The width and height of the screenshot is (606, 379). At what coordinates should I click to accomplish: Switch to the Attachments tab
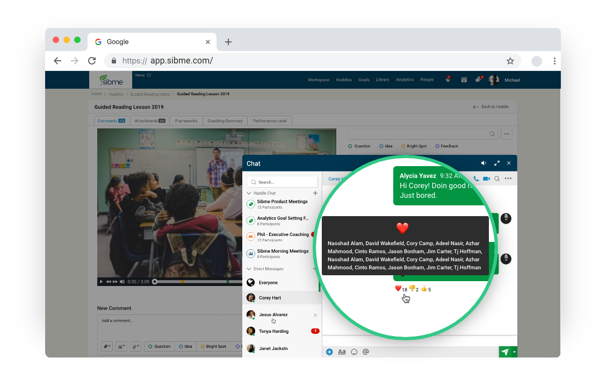tap(150, 120)
